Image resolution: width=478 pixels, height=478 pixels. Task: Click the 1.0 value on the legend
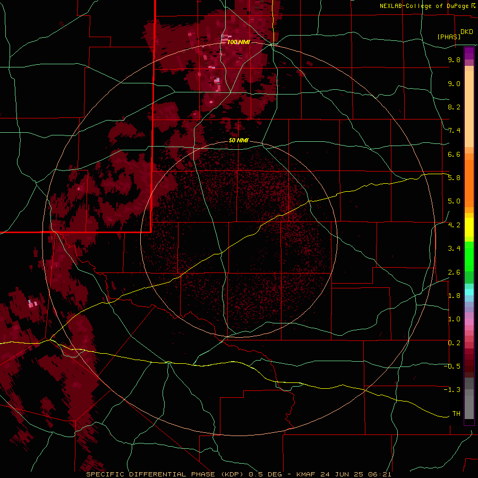454,319
